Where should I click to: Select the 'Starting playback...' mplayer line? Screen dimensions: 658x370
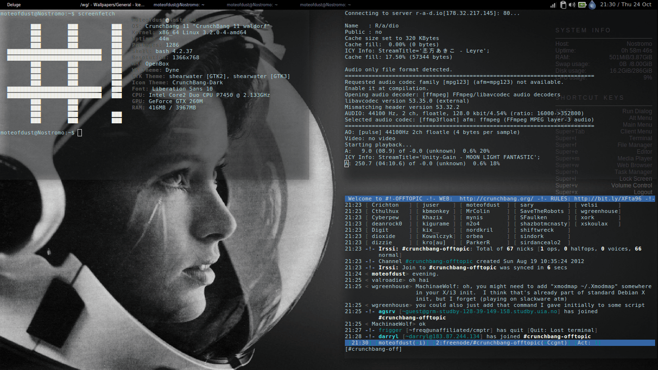click(379, 145)
